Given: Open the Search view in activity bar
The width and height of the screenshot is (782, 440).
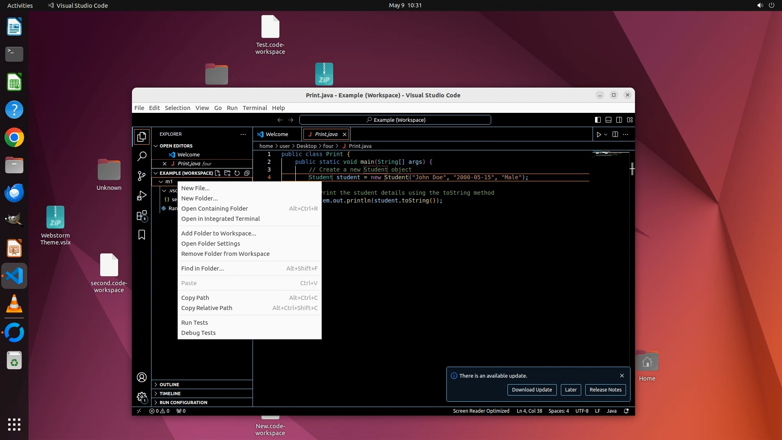Looking at the screenshot, I should (x=142, y=156).
